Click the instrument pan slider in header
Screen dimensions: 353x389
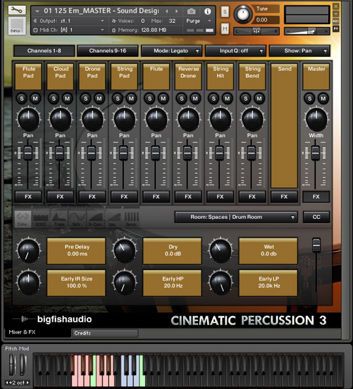pos(256,31)
